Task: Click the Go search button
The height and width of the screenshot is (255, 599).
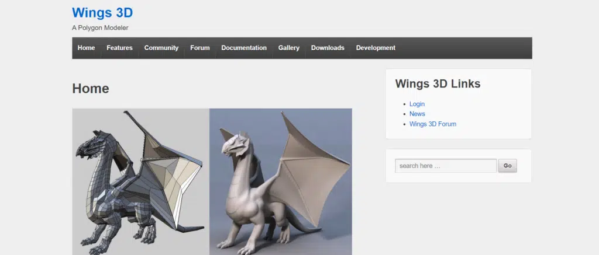Action: (x=507, y=166)
